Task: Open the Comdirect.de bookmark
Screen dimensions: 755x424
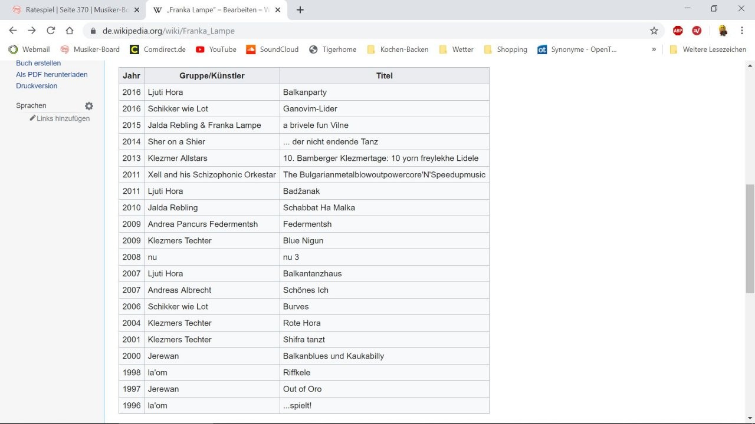Action: [x=157, y=49]
